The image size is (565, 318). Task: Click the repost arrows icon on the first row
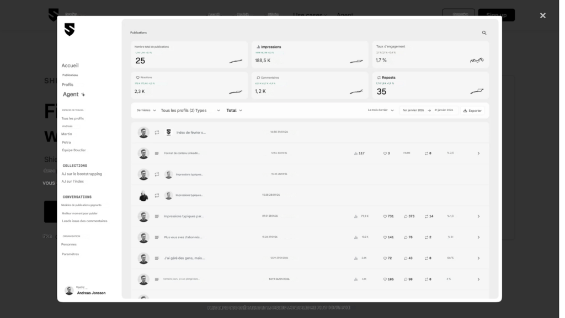tap(156, 132)
